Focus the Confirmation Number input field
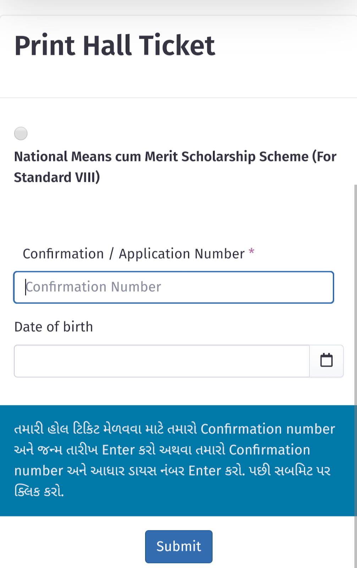The width and height of the screenshot is (357, 568). (174, 287)
